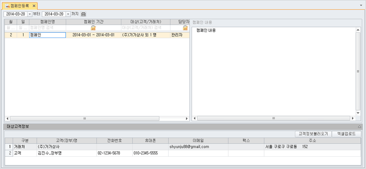Click the 담당자 column header
366x169 pixels.
click(x=180, y=22)
